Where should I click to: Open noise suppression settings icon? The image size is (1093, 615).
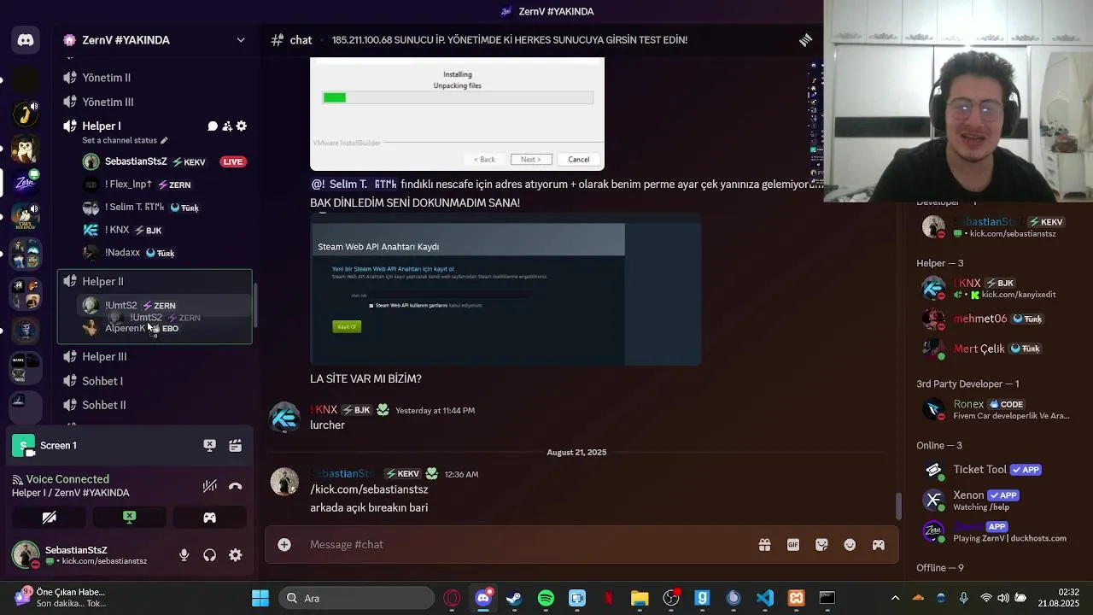(x=210, y=486)
